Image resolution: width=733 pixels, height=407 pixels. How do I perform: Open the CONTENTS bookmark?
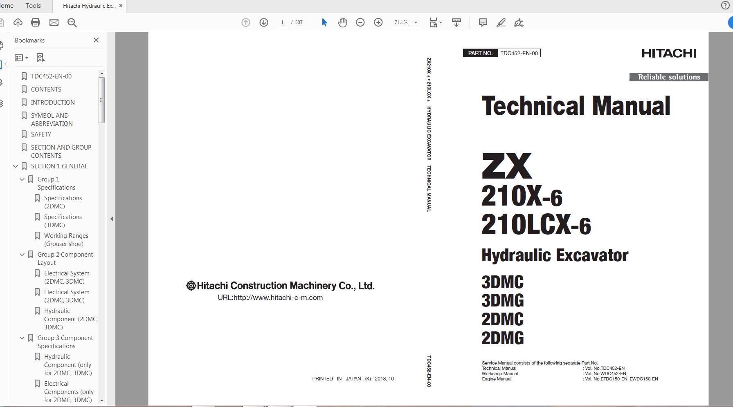point(46,89)
